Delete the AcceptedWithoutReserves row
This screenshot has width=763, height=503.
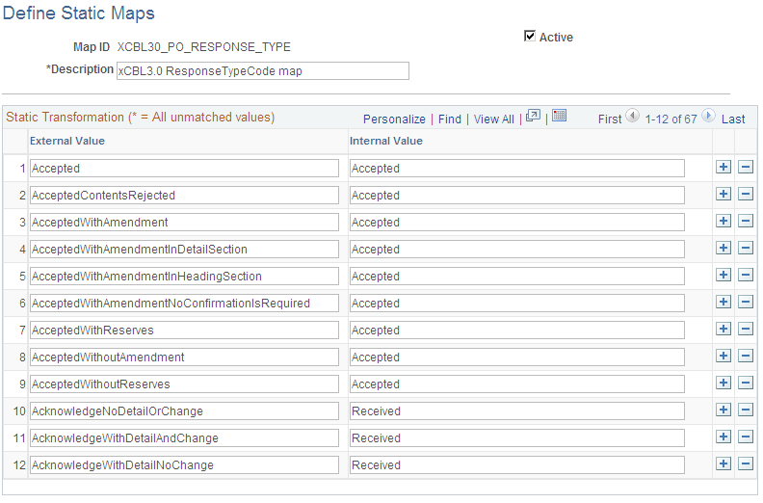746,384
